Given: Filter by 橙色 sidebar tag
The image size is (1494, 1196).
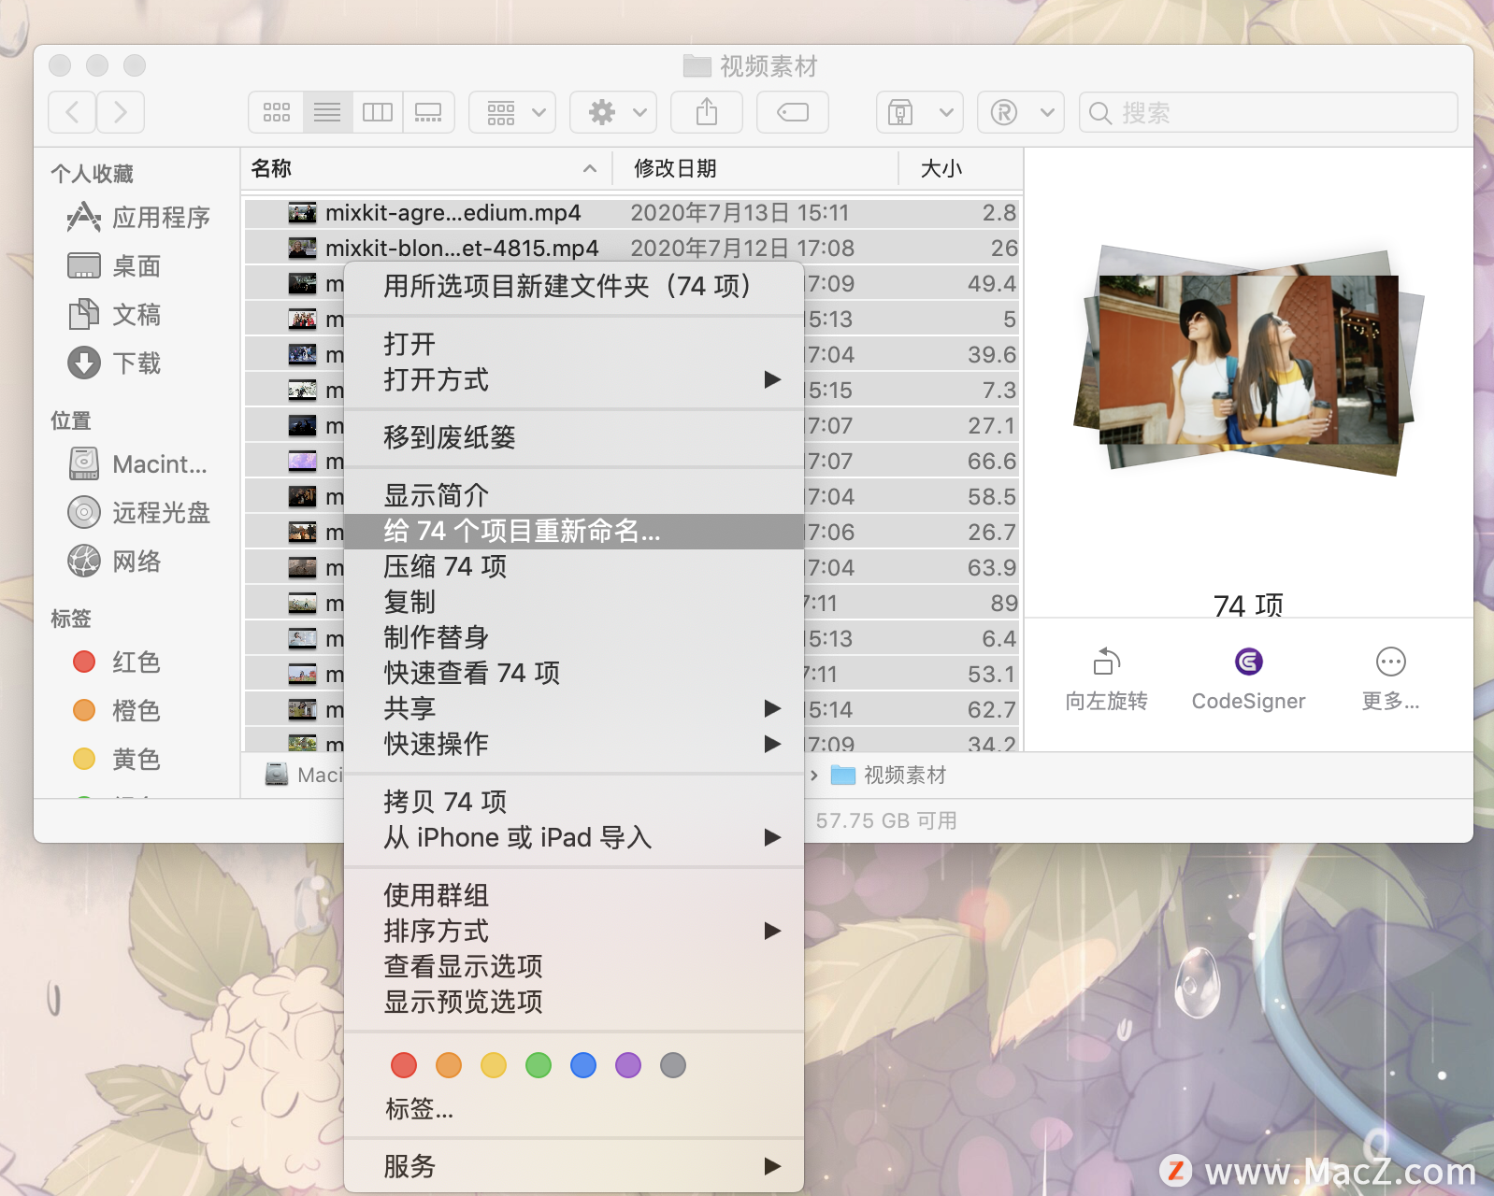Looking at the screenshot, I should [x=116, y=711].
